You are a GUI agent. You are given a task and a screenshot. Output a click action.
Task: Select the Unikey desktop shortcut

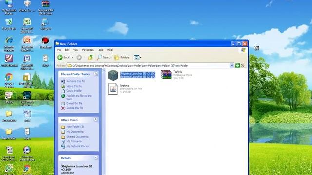coord(9,97)
